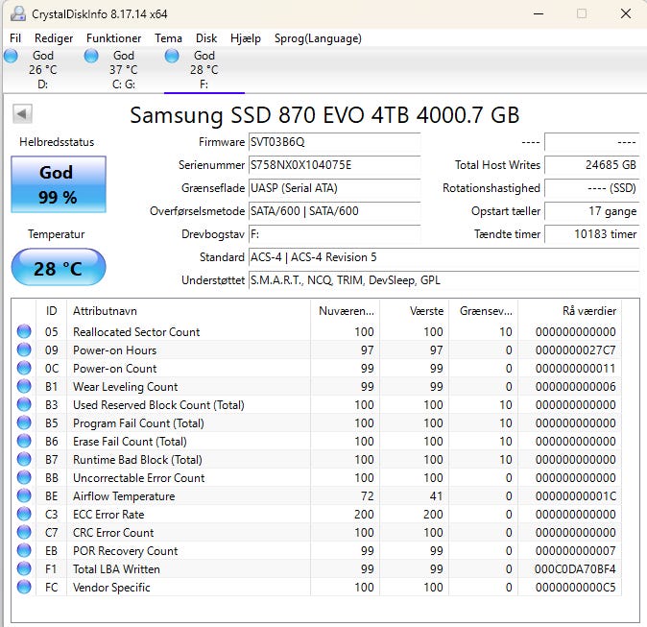Click status orb of Erase Fail Count row
The height and width of the screenshot is (627, 647).
coord(24,441)
